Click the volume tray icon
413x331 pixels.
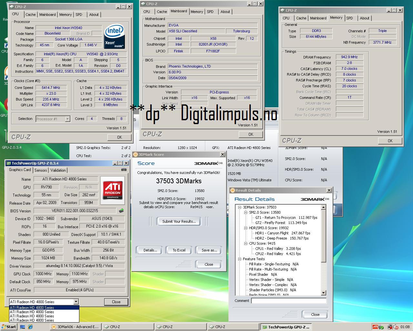tap(396, 327)
